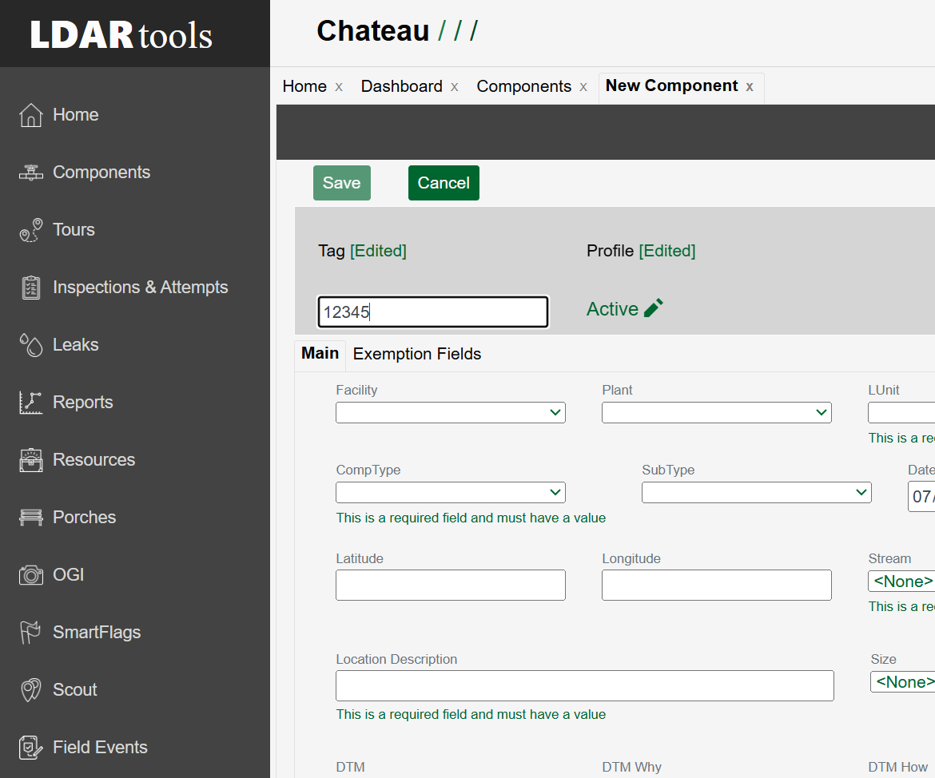Viewport: 935px width, 778px height.
Task: Open the Exemption Fields sub-tab
Action: pyautogui.click(x=417, y=354)
